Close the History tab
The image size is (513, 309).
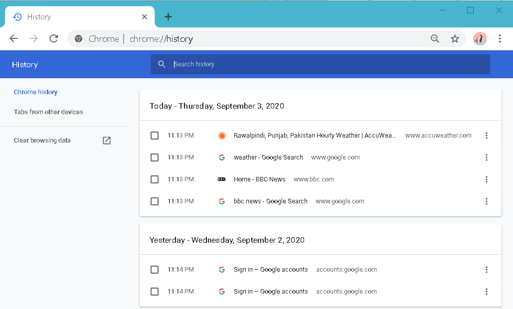tap(145, 17)
